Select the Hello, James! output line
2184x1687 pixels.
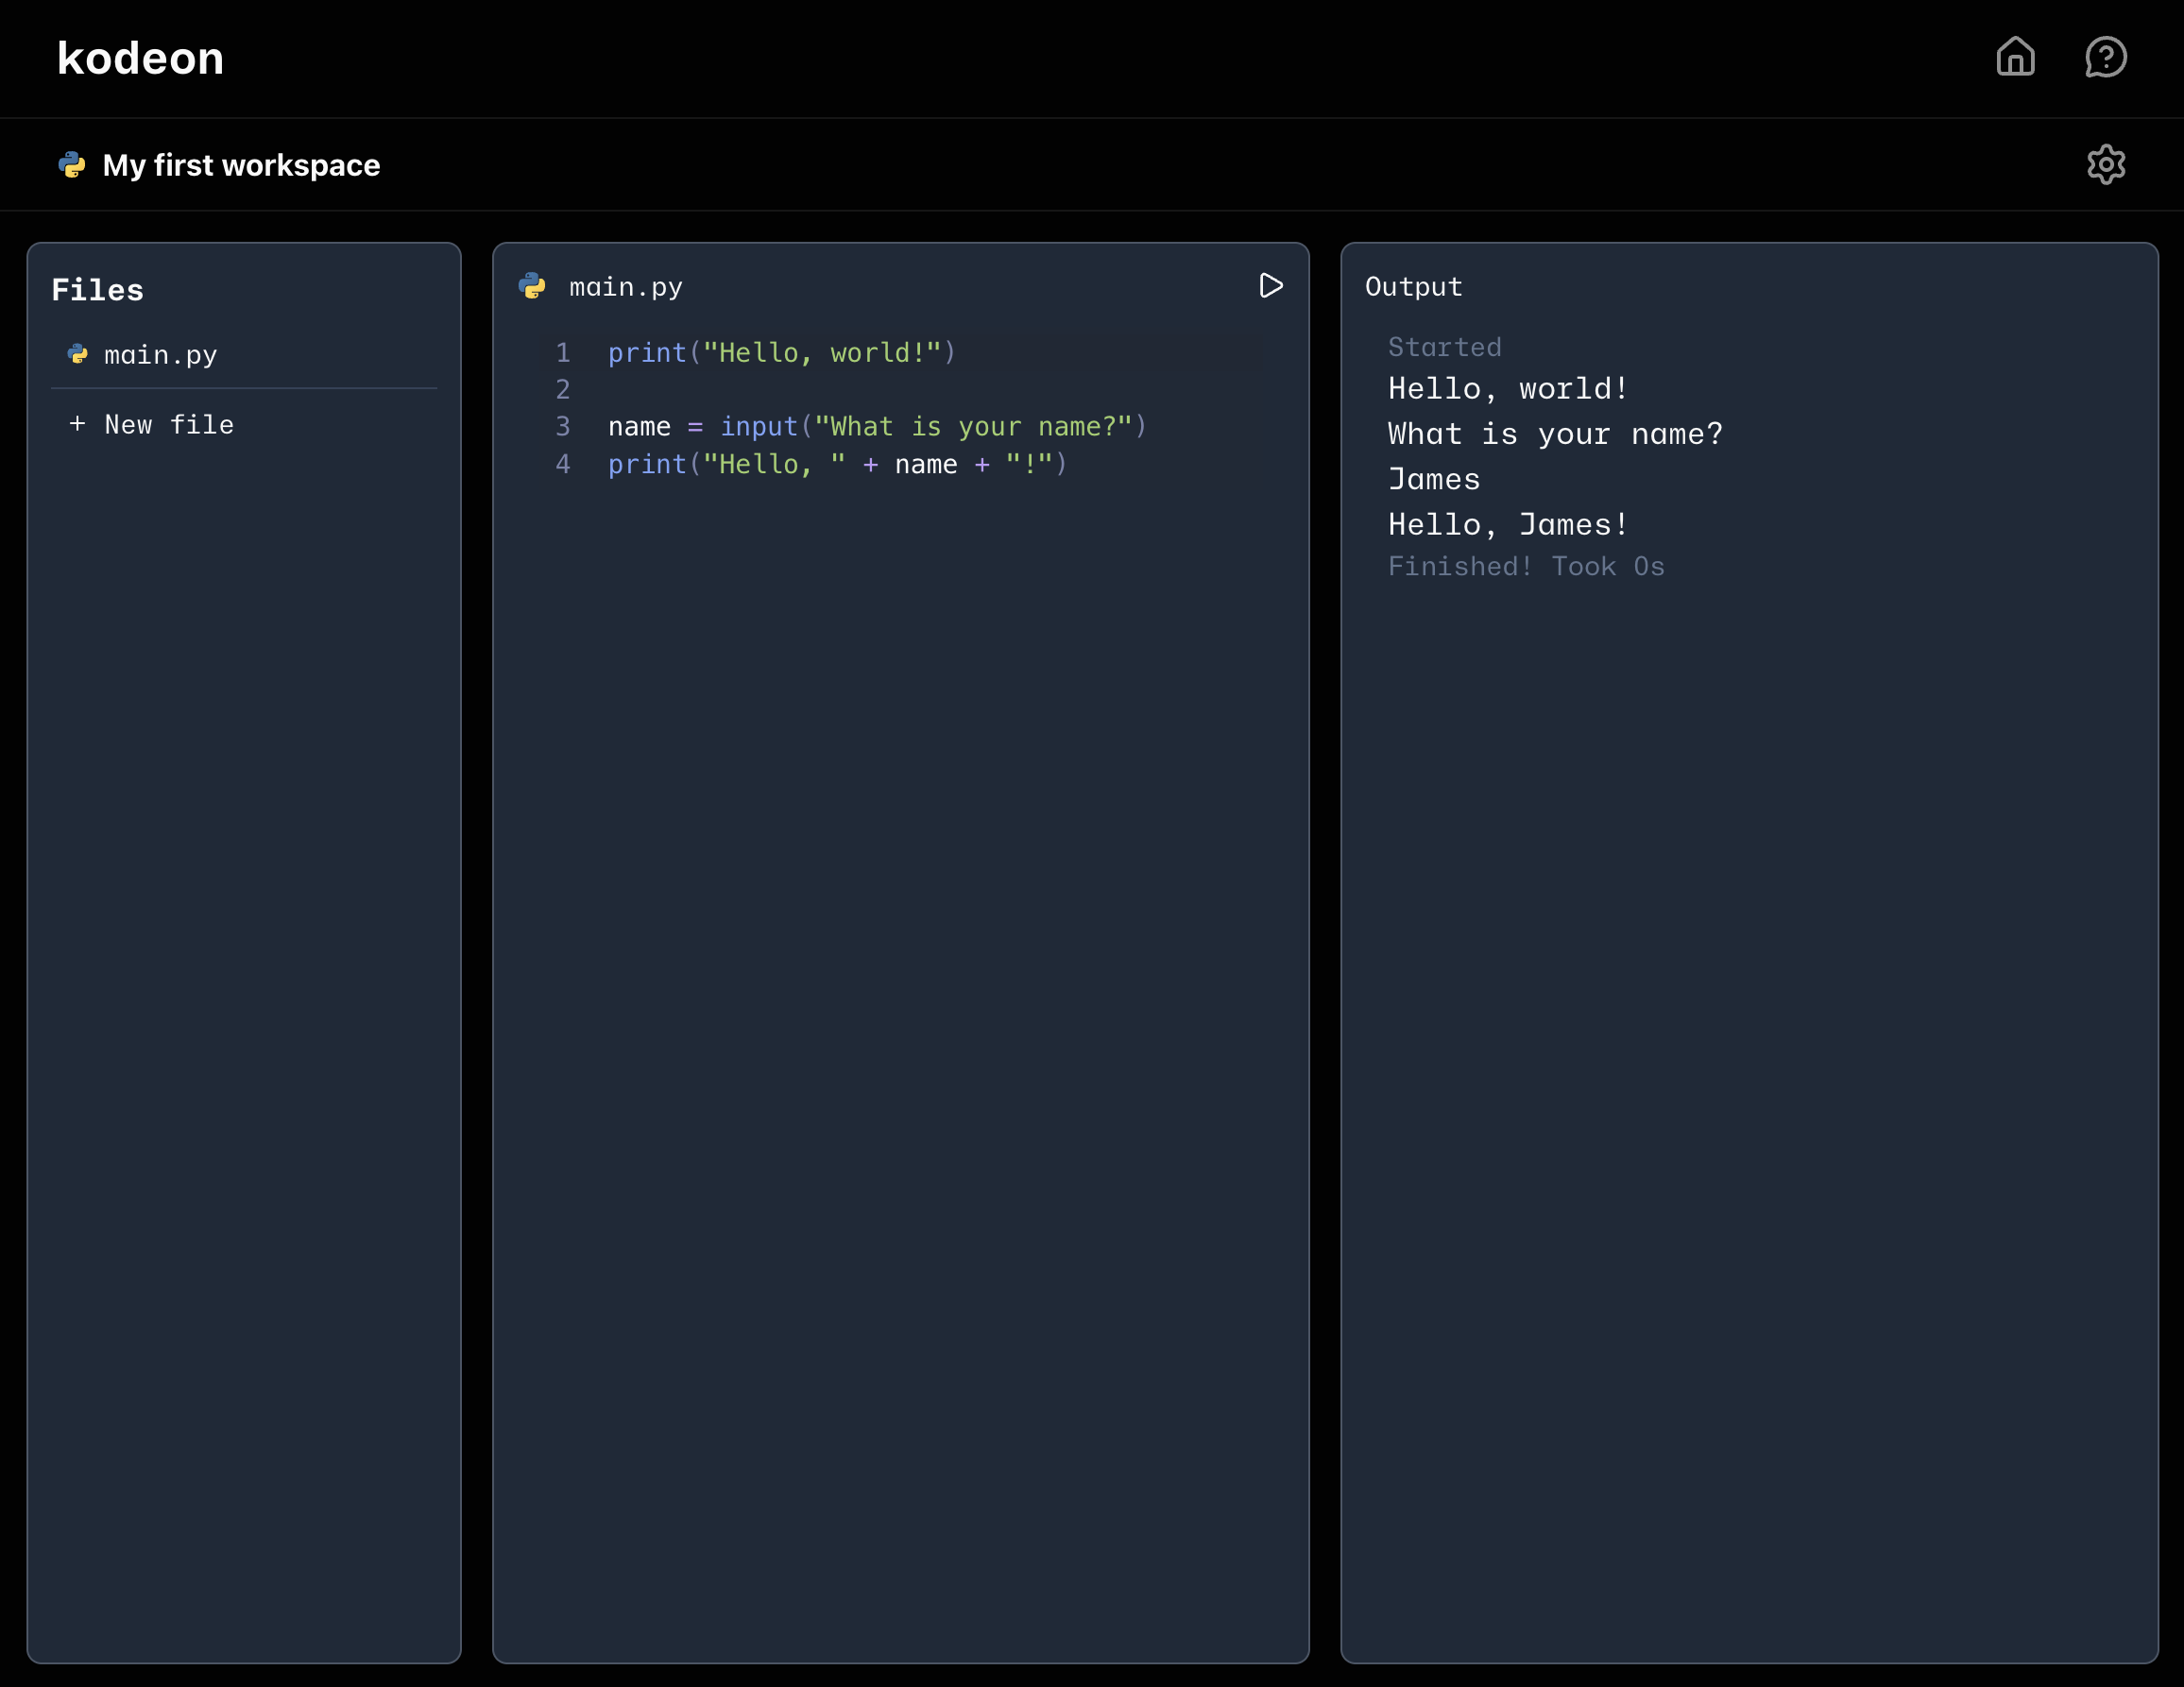(1506, 523)
